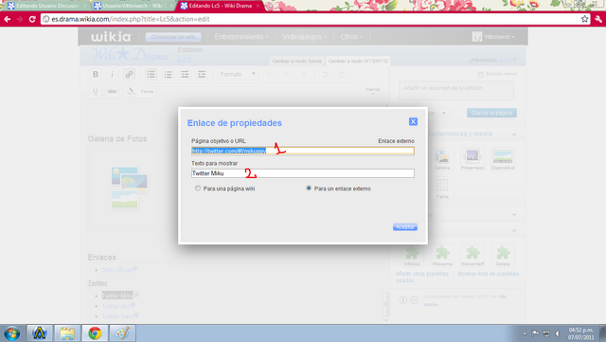The image size is (606, 342).
Task: Click the strikethrough abc icon
Action: (x=112, y=92)
